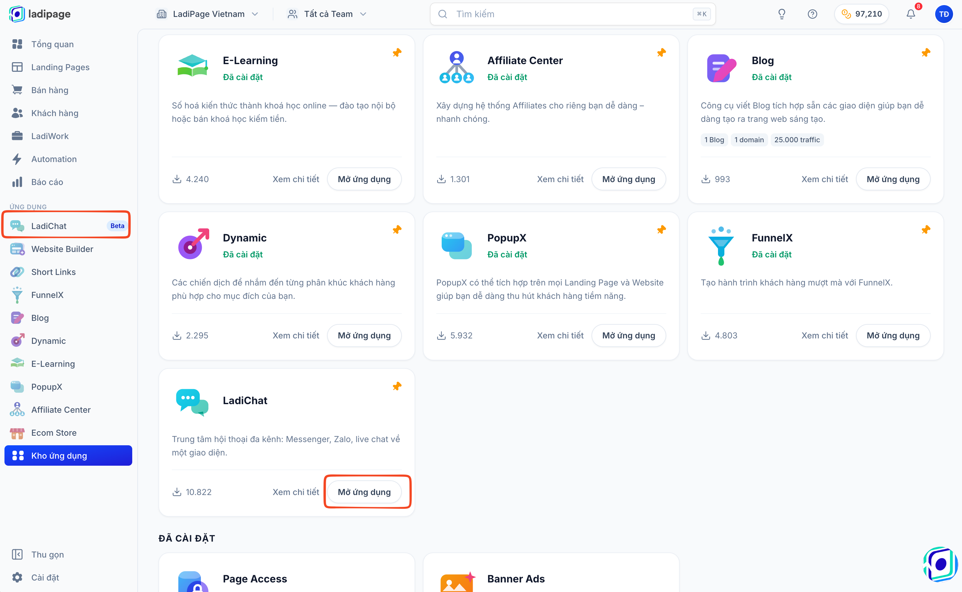Open the lightbulb ideas icon
Viewport: 962px width, 592px height.
coord(782,14)
